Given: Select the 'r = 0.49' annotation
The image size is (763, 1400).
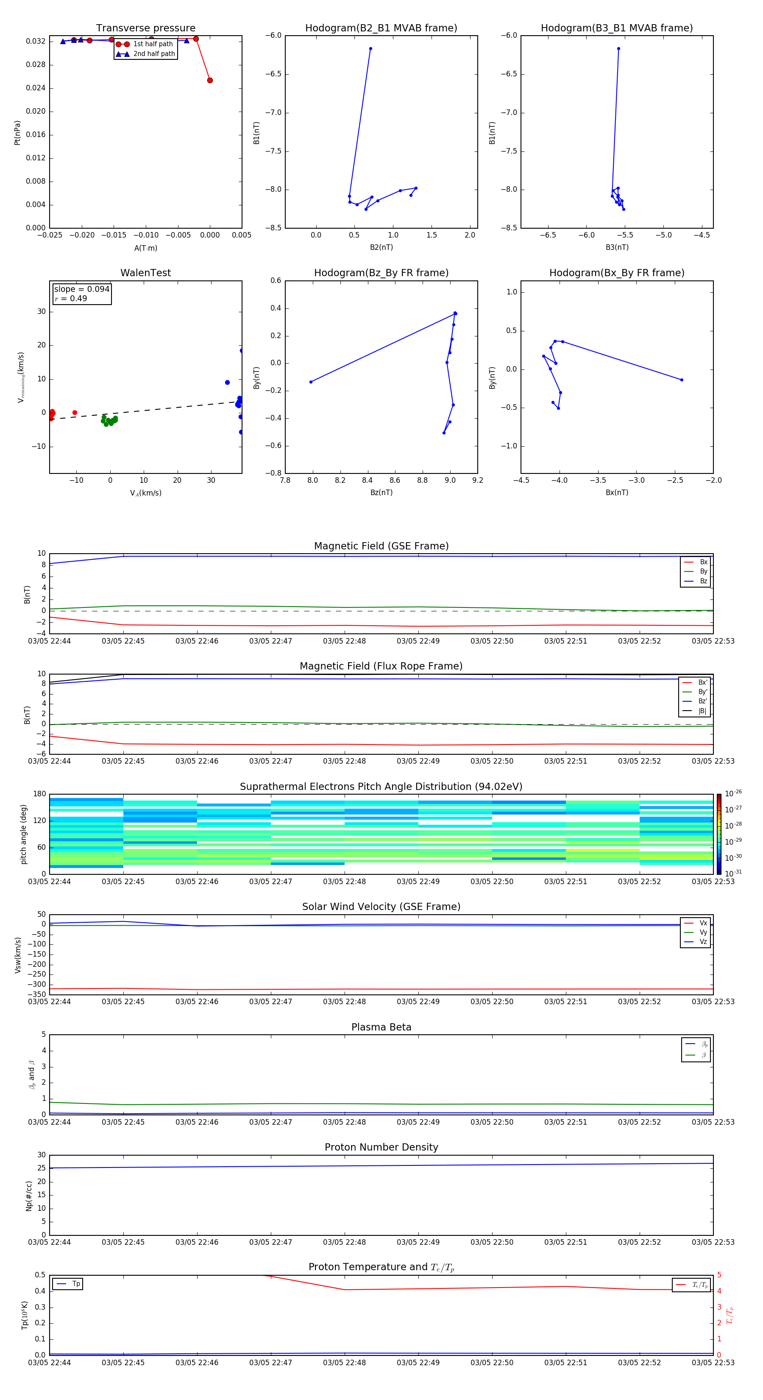Looking at the screenshot, I should (71, 298).
